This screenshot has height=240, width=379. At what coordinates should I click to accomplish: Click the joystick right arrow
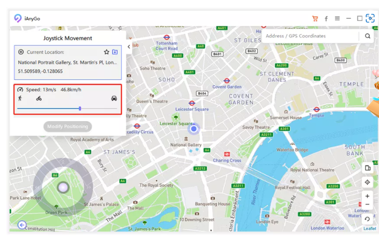coord(89,187)
